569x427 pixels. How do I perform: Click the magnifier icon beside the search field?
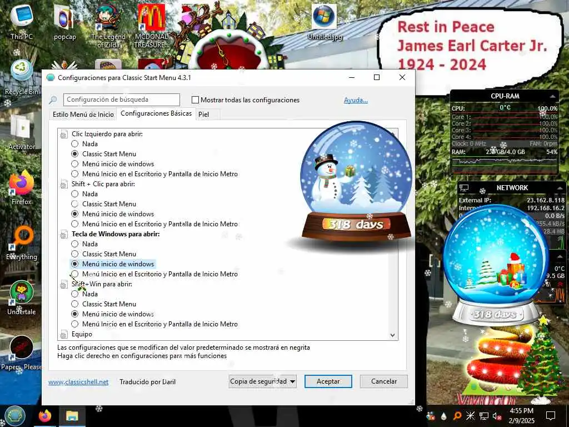click(53, 100)
